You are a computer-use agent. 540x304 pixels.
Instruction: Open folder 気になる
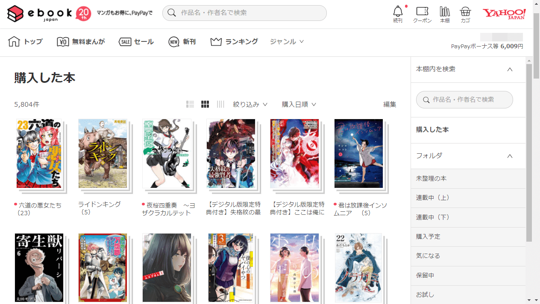(468, 256)
